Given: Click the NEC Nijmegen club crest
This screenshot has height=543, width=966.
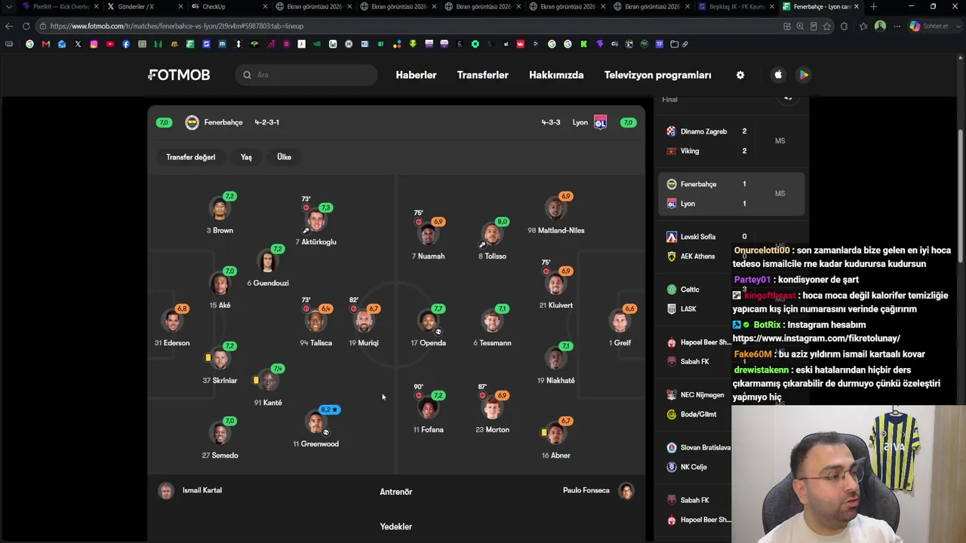Looking at the screenshot, I should point(671,395).
